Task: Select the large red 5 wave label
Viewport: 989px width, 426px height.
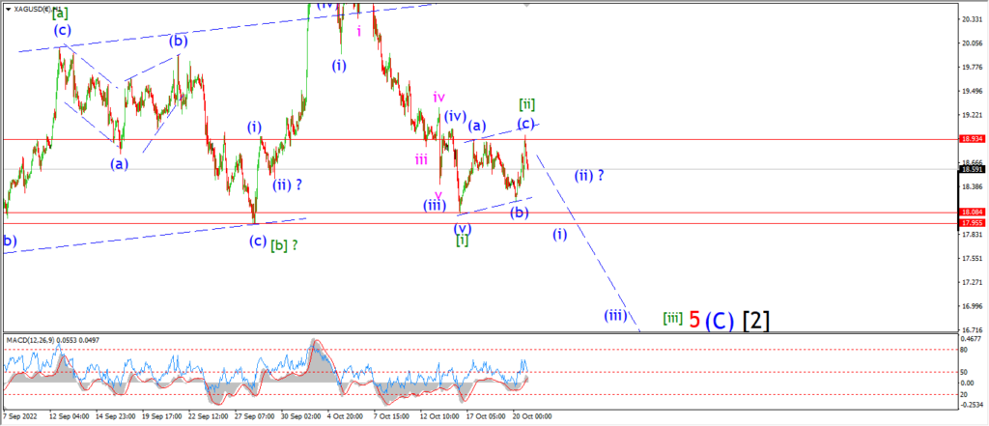Action: pos(694,320)
